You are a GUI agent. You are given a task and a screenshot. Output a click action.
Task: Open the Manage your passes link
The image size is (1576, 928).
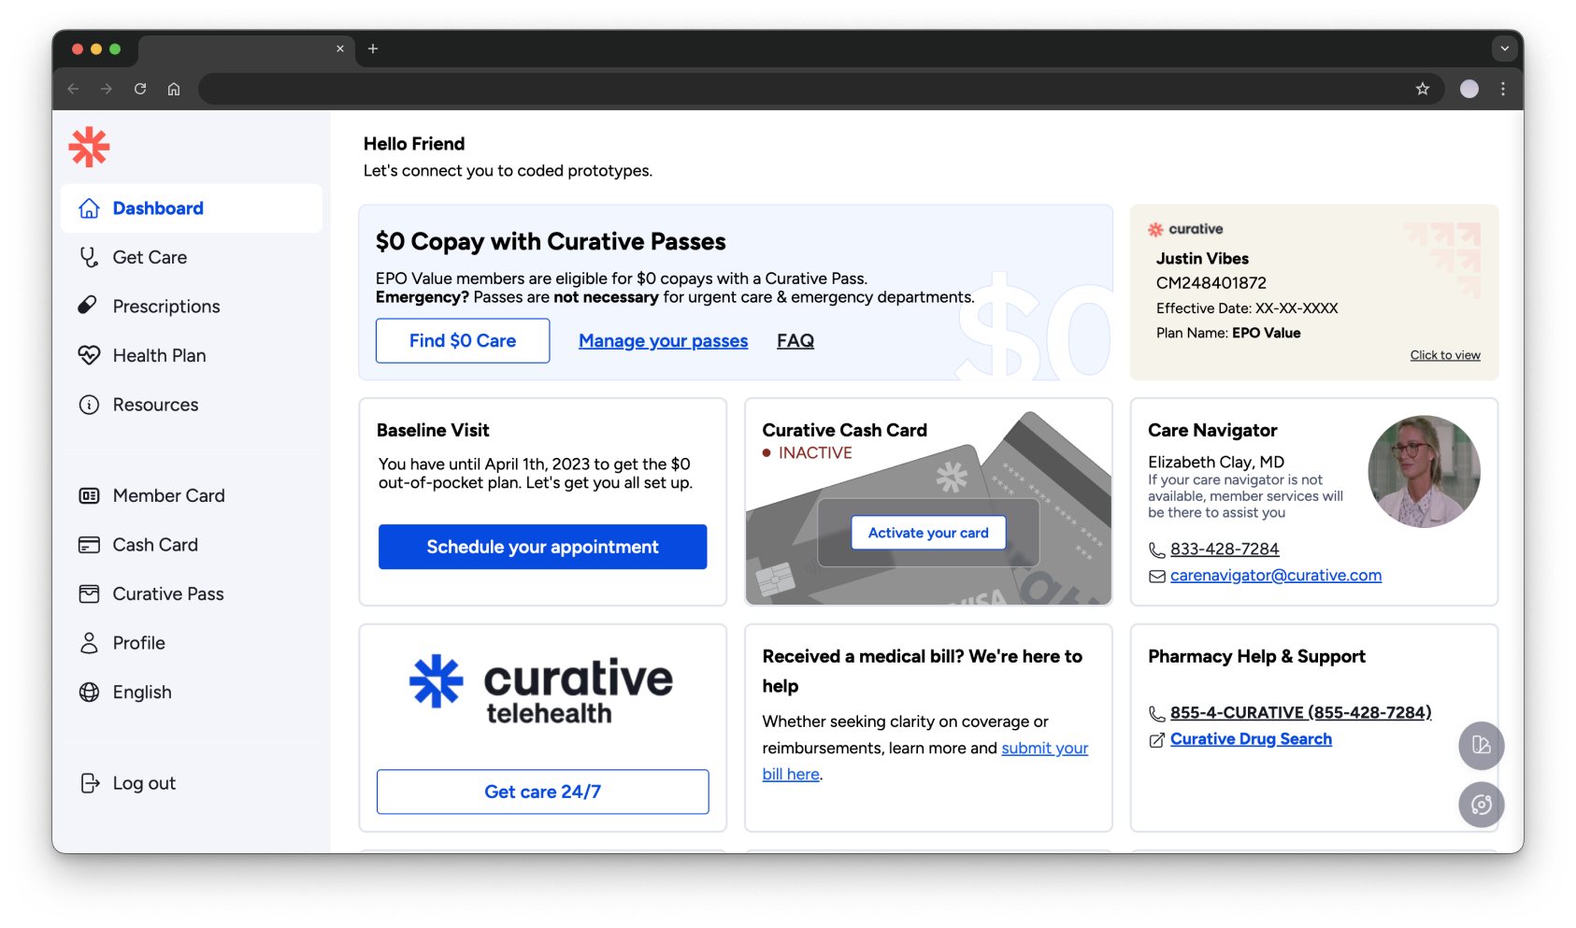pos(663,341)
